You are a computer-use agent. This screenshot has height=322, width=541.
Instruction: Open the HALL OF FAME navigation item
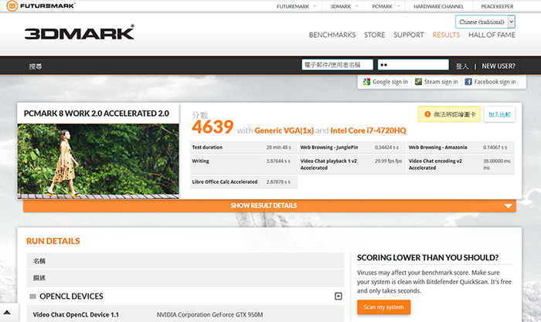click(x=492, y=35)
